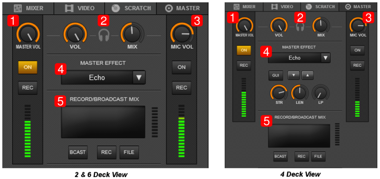The height and width of the screenshot is (179, 380).
Task: Click the BCAST button in the 2 & 6 Deck View
Action: [x=78, y=152]
